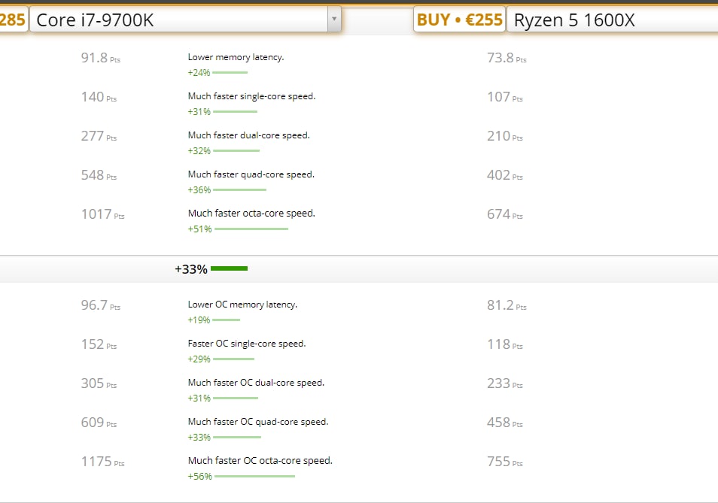
Task: Click 'Much faster single-core speed.' text
Action: [x=251, y=96]
